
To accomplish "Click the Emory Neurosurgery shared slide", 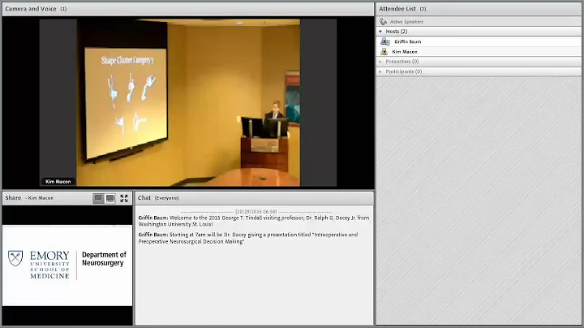I will [67, 265].
